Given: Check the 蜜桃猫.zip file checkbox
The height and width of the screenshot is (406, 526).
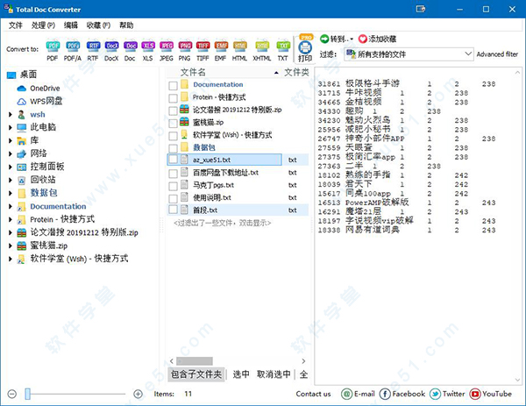Looking at the screenshot, I should tap(173, 123).
